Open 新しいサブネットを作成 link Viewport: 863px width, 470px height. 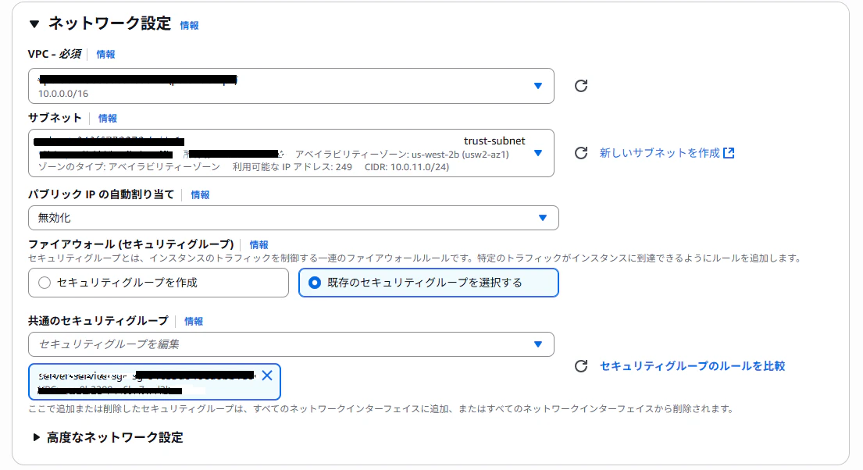659,153
